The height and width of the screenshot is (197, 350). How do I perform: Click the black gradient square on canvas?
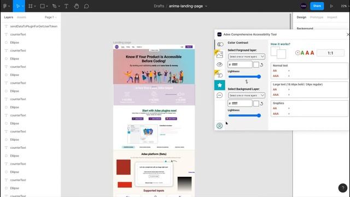pyautogui.click(x=184, y=184)
